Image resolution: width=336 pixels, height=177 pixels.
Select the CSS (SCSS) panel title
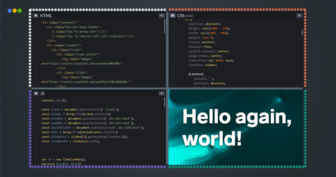(x=185, y=16)
